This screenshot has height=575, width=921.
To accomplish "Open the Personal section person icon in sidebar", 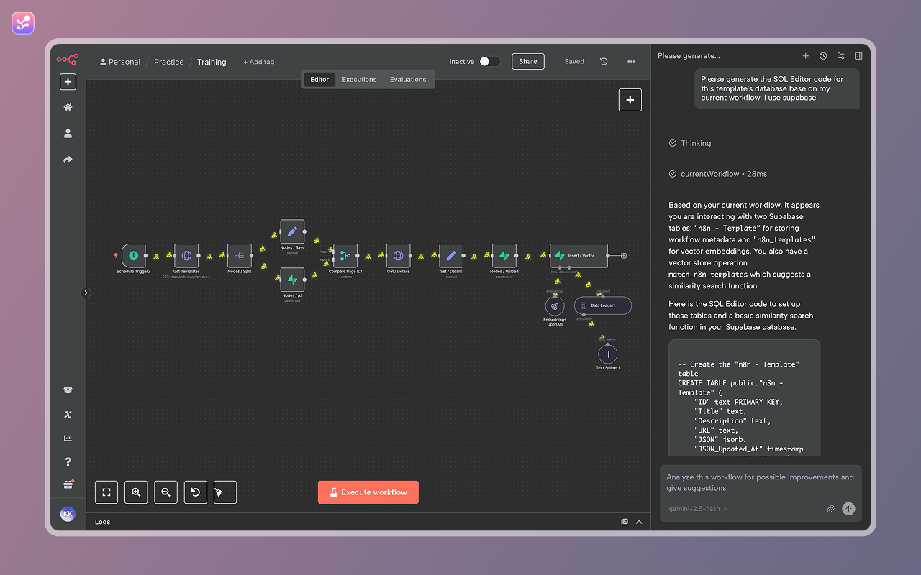I will 68,134.
